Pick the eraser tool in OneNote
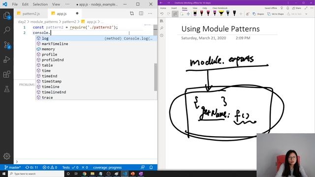 [195, 13]
